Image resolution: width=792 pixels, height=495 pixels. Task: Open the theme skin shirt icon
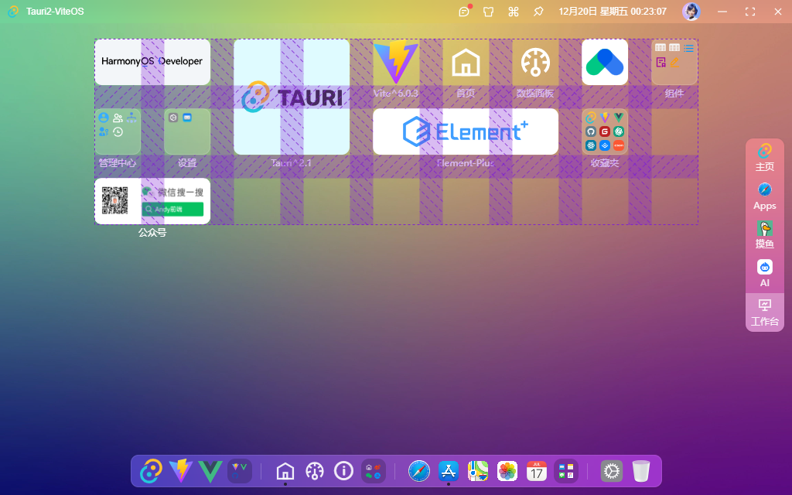[489, 12]
